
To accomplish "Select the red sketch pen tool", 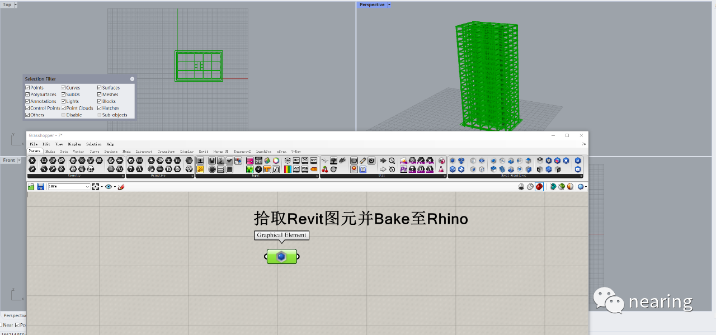I will click(x=121, y=187).
